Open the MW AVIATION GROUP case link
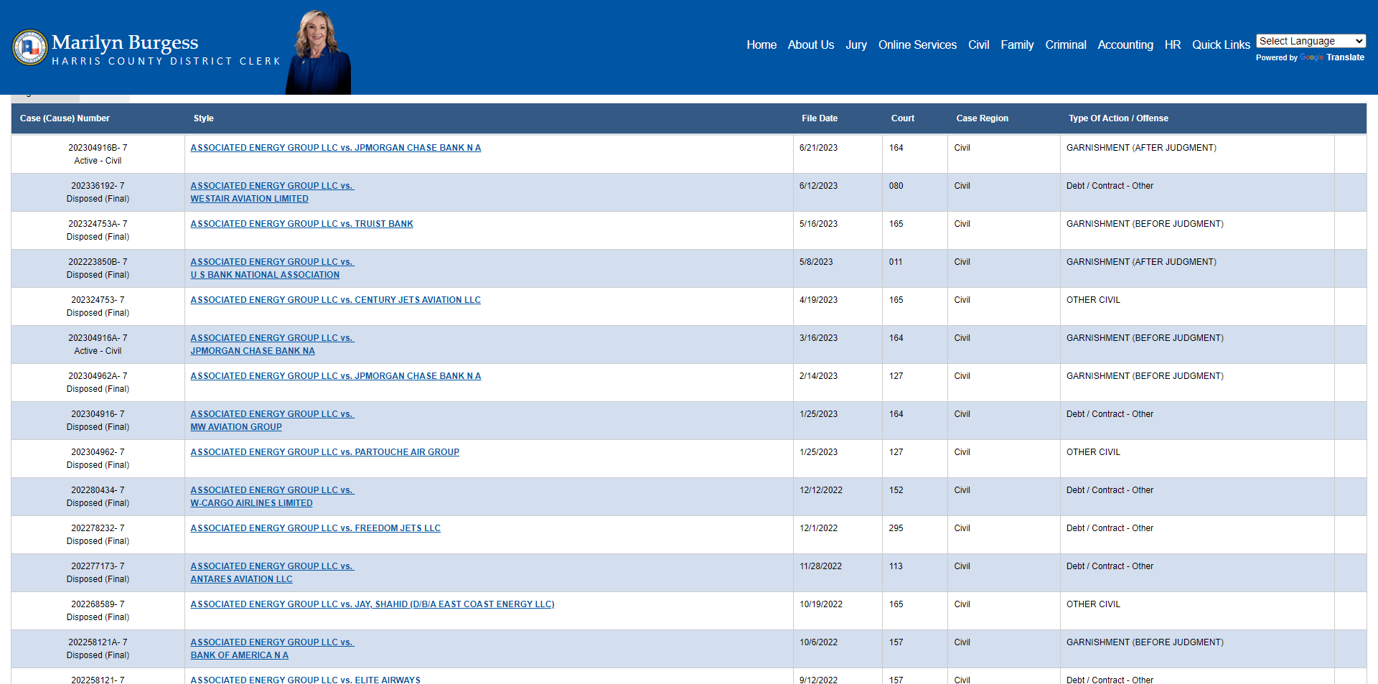This screenshot has height=684, width=1378. tap(273, 421)
